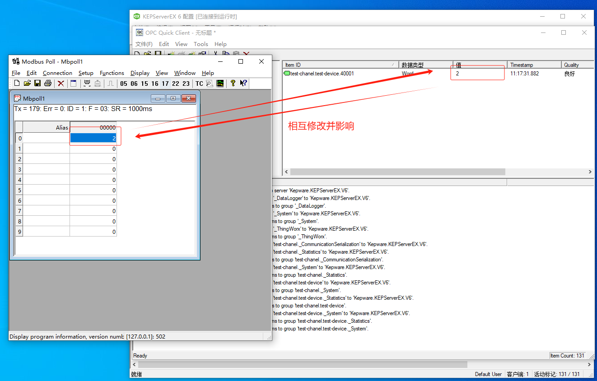Viewport: 597px width, 381px height.
Task: Open Edit menu in Modbus Poll
Action: click(x=32, y=73)
